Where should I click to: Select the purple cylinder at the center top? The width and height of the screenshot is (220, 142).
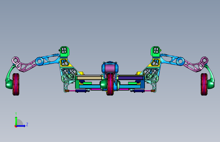click(x=110, y=68)
